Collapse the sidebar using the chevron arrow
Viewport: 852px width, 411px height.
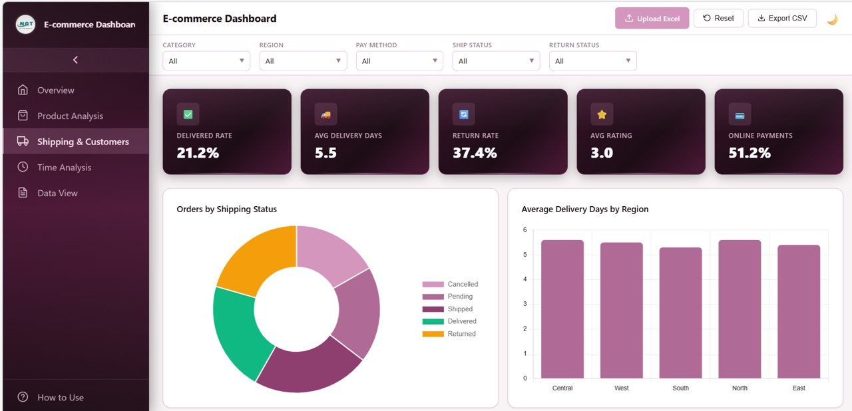coord(75,60)
